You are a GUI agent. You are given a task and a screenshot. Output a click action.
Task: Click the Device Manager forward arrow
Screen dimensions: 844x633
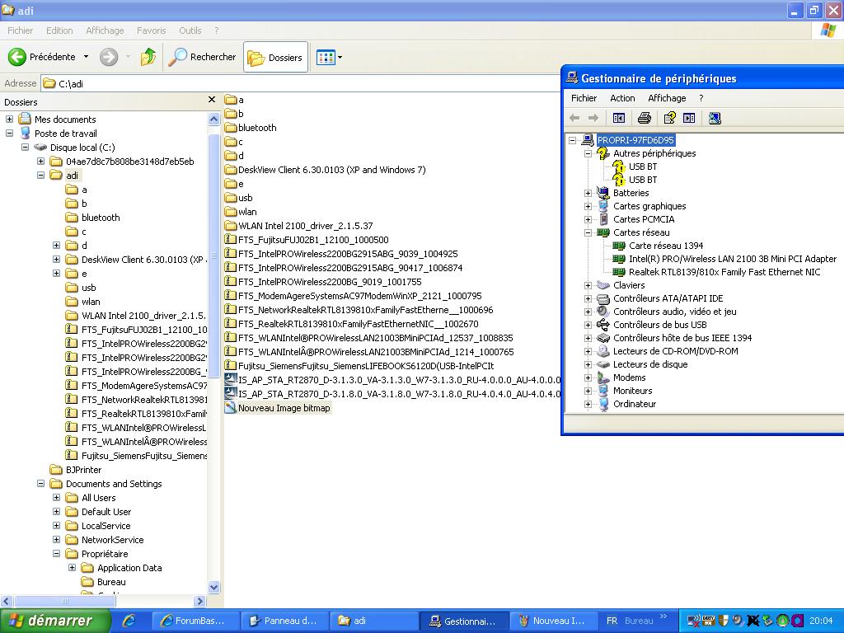tap(593, 118)
